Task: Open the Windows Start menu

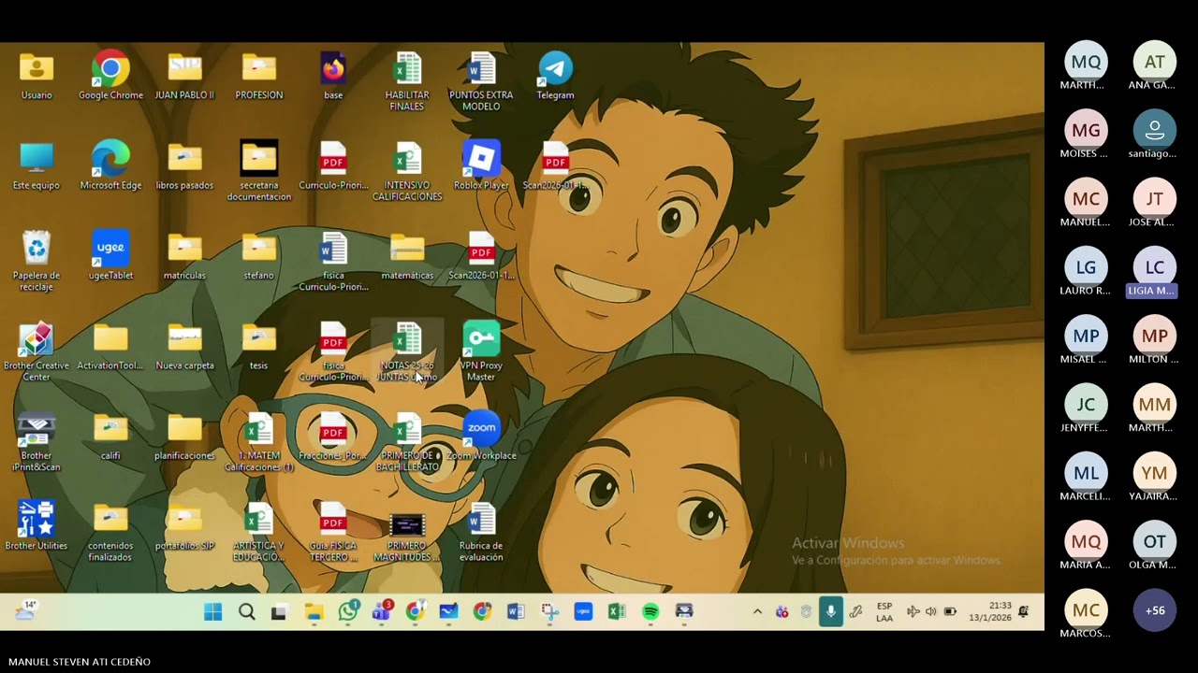Action: pos(213,611)
